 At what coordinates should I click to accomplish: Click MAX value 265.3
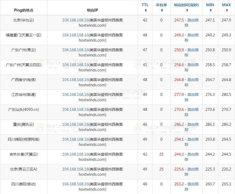tap(226, 184)
